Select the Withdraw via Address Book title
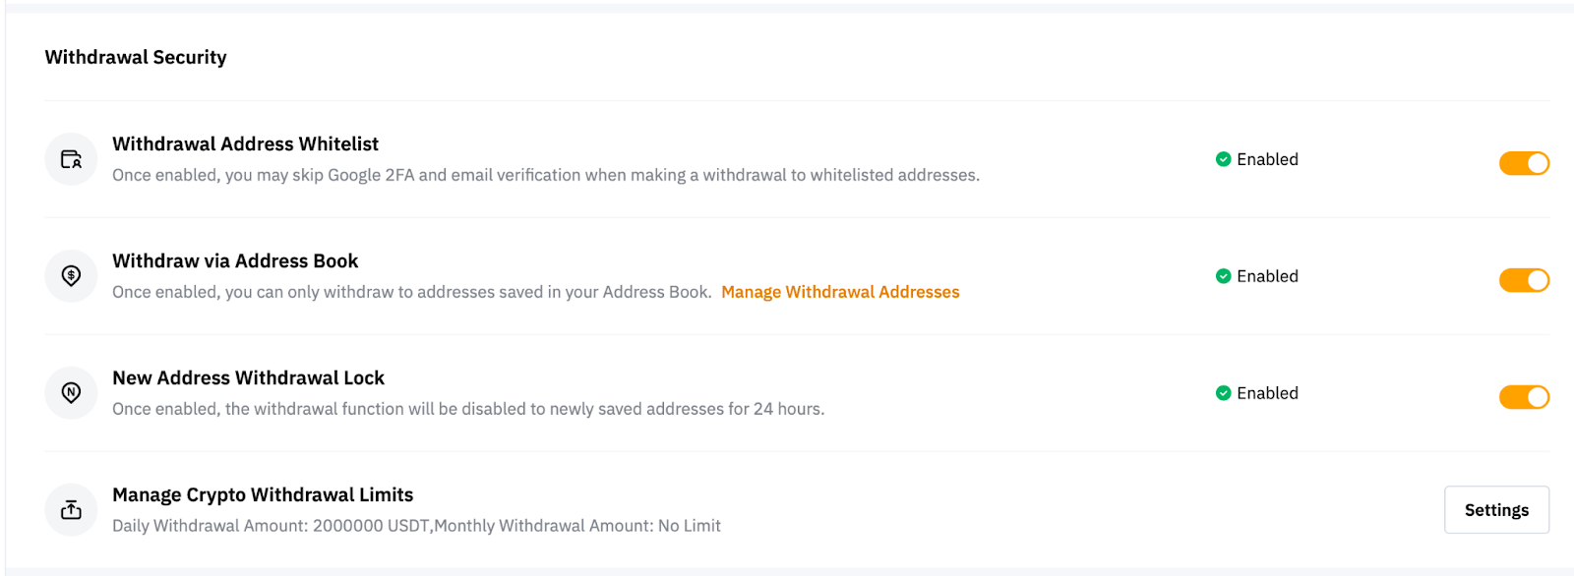This screenshot has width=1574, height=576. click(235, 261)
